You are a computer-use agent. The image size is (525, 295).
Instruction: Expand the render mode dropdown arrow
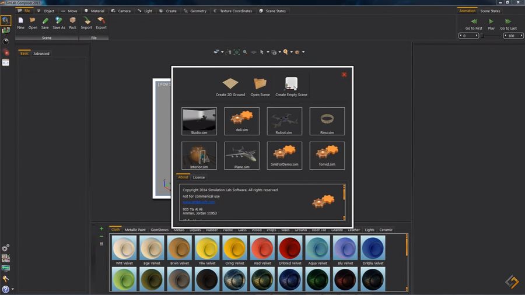(222, 52)
